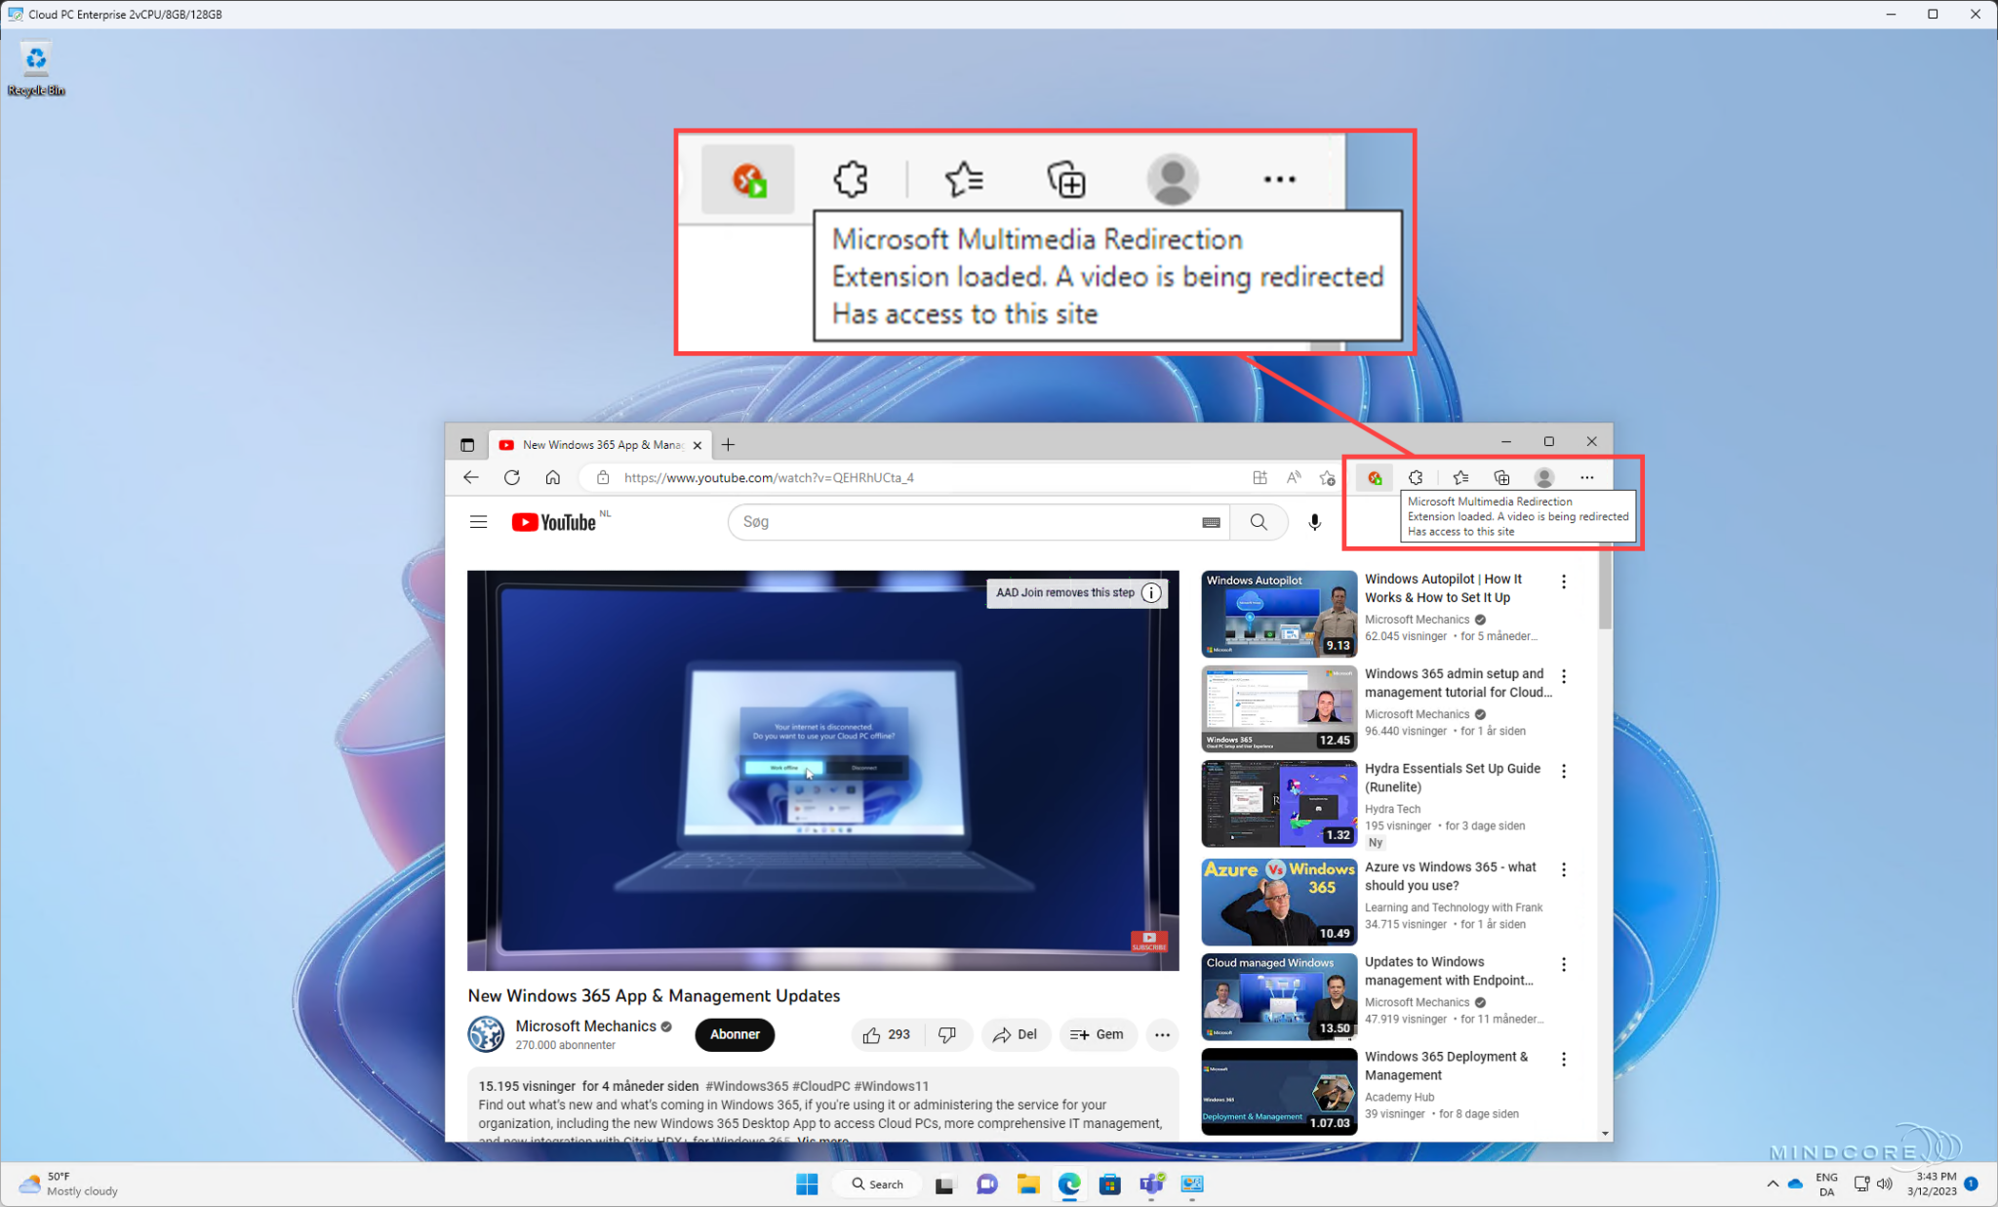This screenshot has width=1998, height=1207.
Task: Open Edge Collections from the toolbar
Action: pos(1502,477)
